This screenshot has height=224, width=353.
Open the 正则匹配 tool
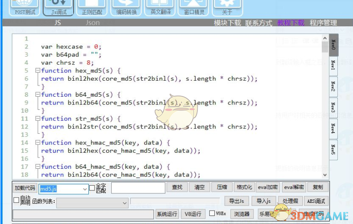click(x=93, y=8)
